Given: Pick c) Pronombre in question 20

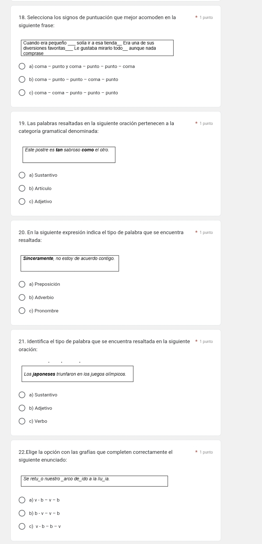Looking at the screenshot, I should [22, 311].
